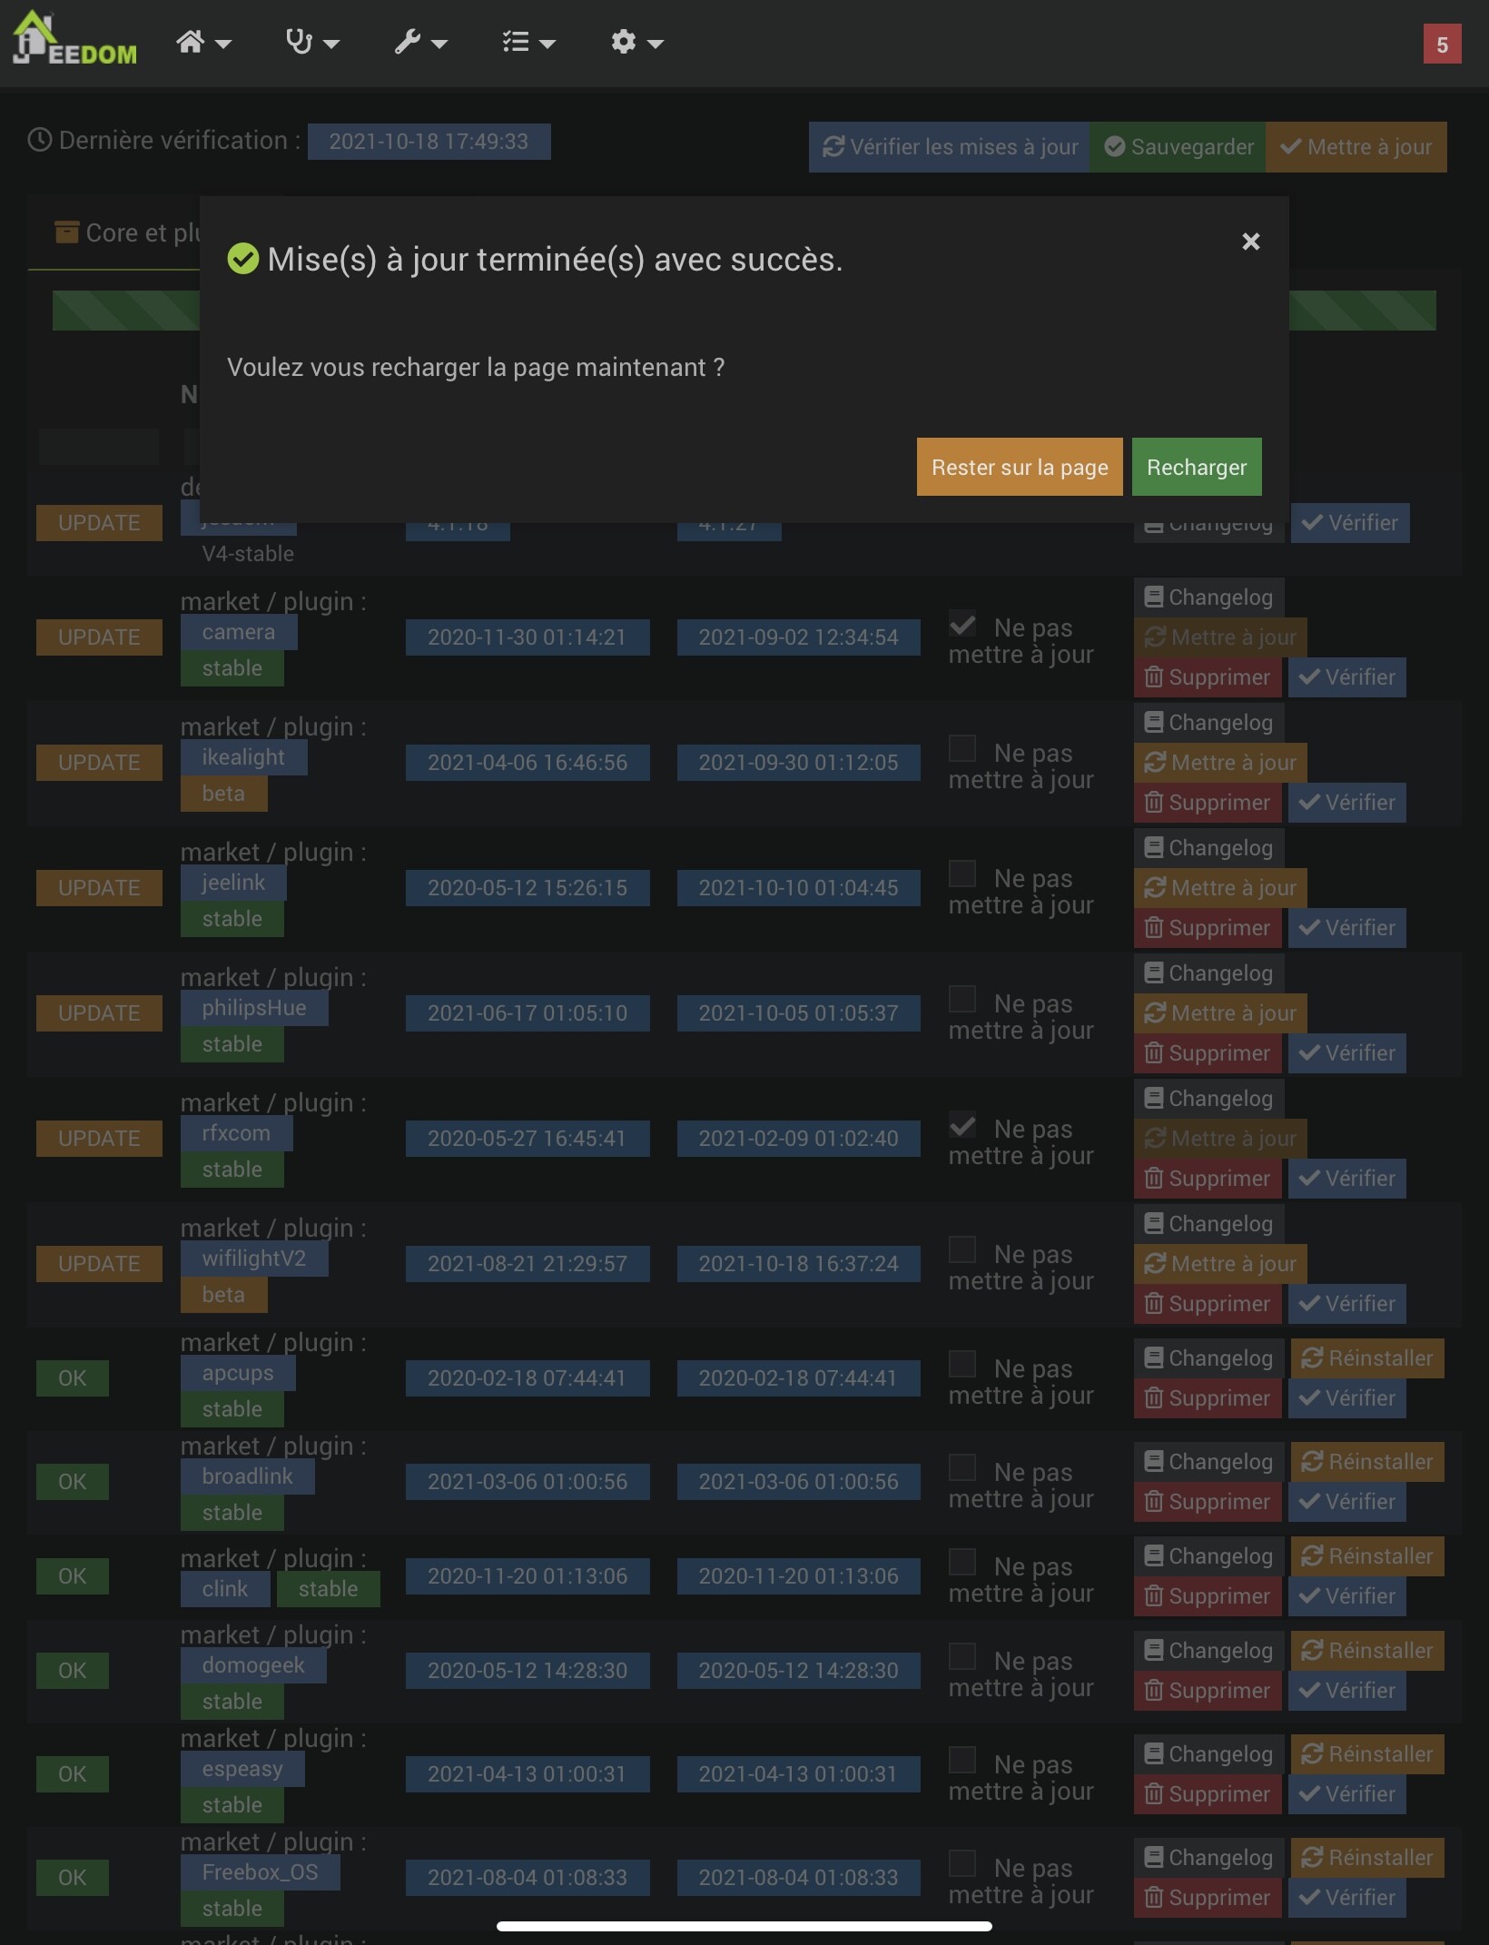1489x1945 pixels.
Task: Open Changelog for wifilightV2 plugin
Action: pyautogui.click(x=1208, y=1224)
